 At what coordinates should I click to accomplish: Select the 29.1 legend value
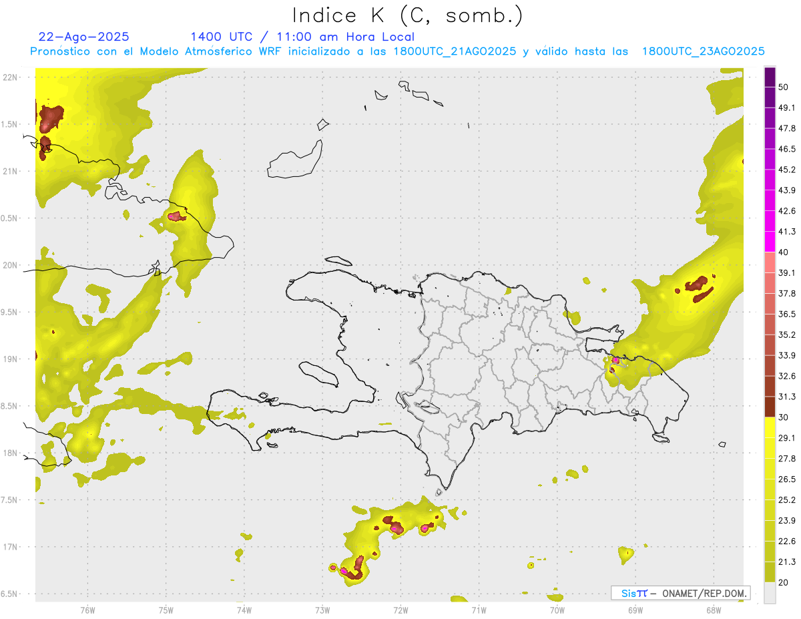click(x=786, y=438)
